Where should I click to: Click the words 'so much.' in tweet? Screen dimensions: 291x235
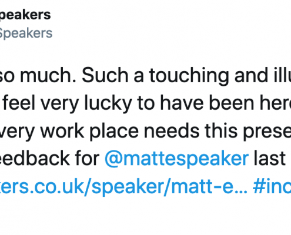pyautogui.click(x=38, y=75)
